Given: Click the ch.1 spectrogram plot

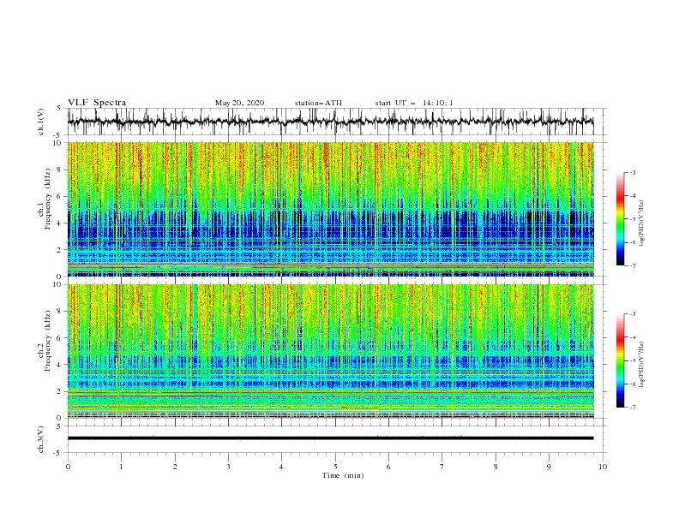Looking at the screenshot, I should point(330,209).
